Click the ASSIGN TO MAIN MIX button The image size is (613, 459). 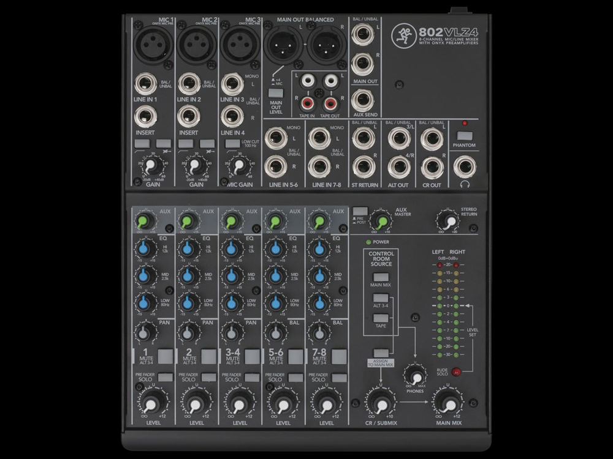(x=381, y=353)
